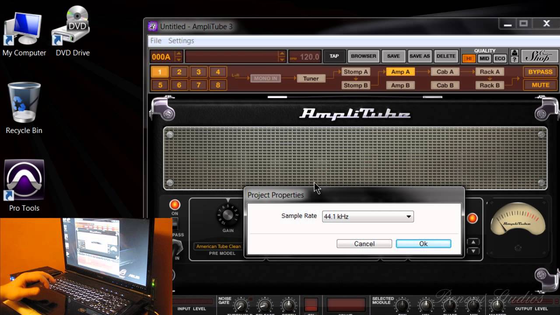
Task: Select signal chain preset 1
Action: coord(160,72)
